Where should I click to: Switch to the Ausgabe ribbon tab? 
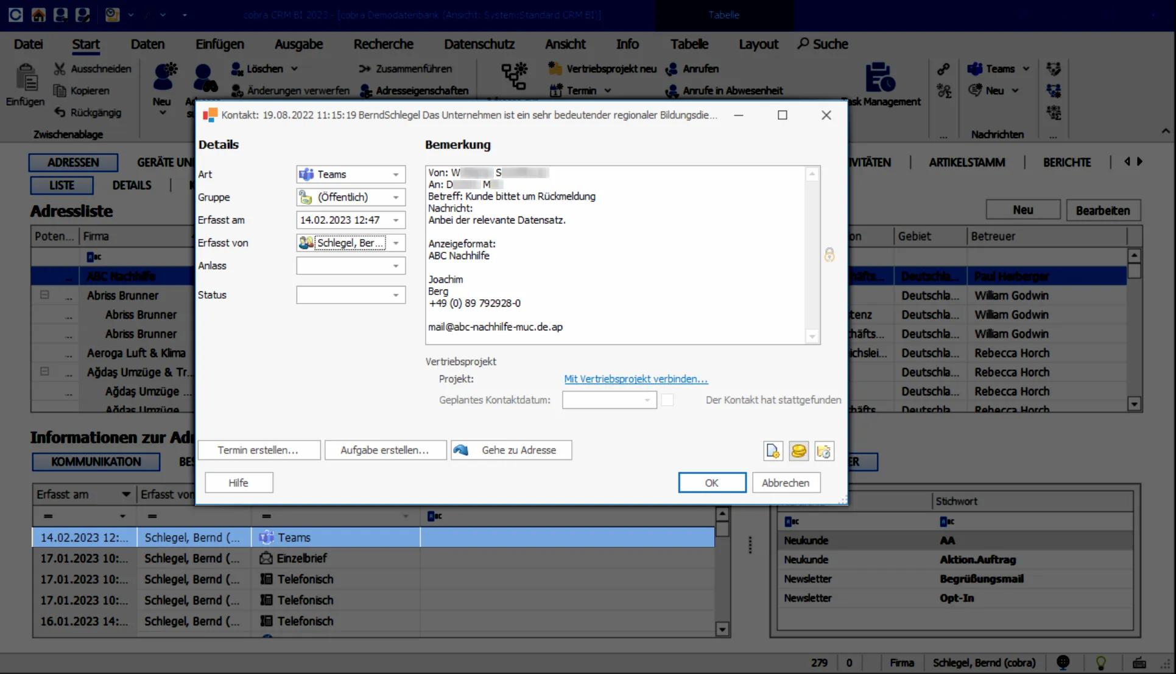click(298, 44)
